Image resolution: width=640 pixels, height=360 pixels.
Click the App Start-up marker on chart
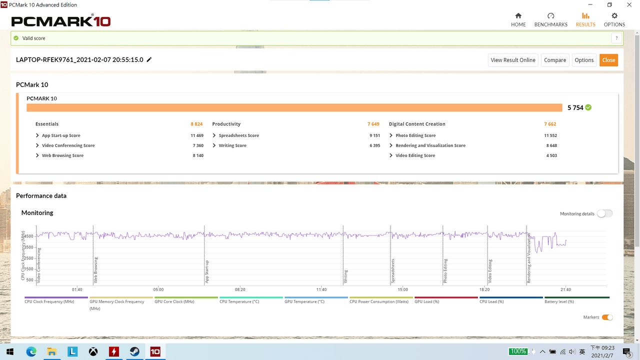207,272
